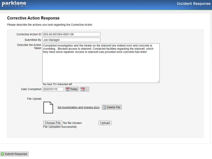Select the Date Completed input box
The width and height of the screenshot is (212, 159).
pos(53,89)
